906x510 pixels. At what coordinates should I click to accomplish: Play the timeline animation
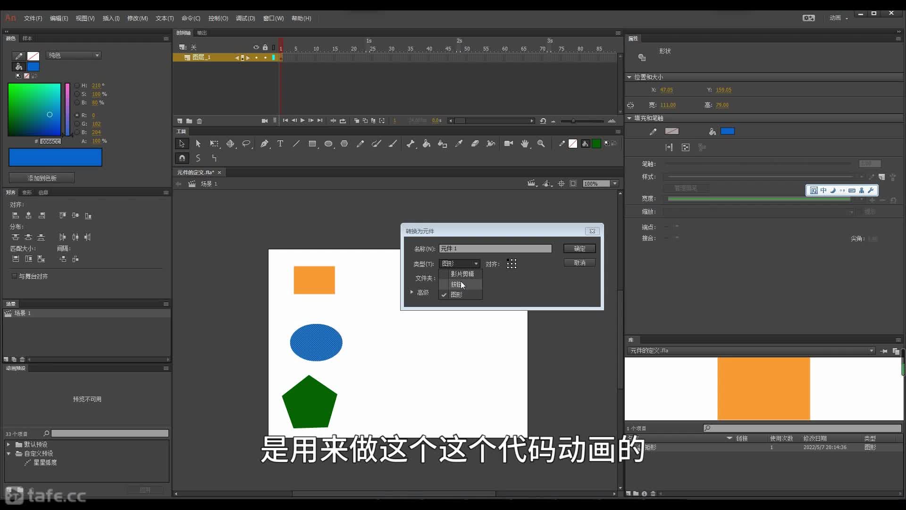302,120
